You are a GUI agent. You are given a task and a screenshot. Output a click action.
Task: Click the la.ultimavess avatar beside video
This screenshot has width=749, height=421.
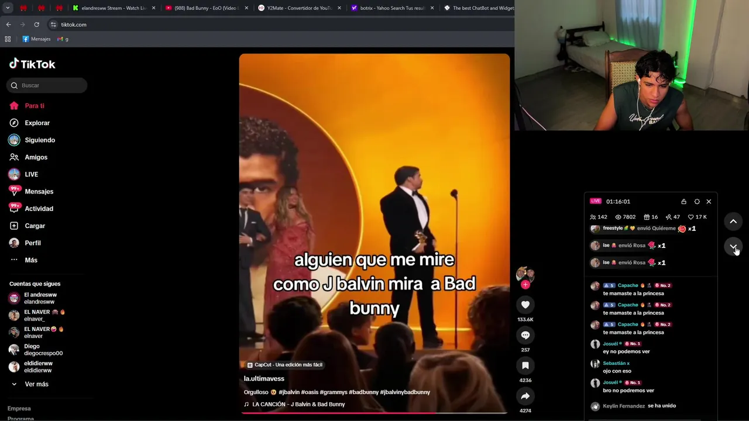525,274
